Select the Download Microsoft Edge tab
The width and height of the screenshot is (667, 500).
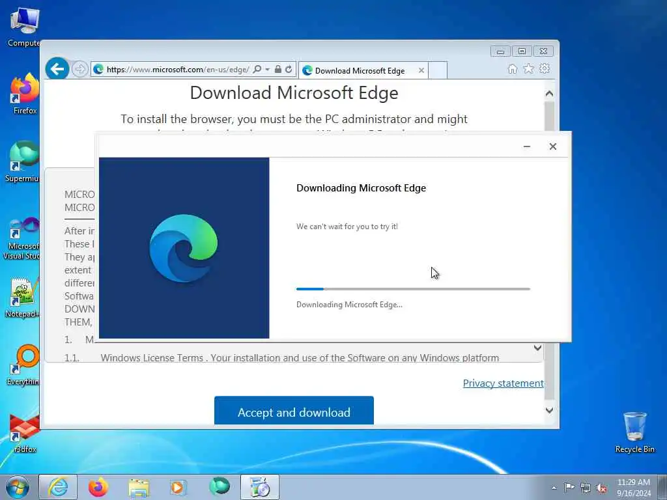(360, 70)
